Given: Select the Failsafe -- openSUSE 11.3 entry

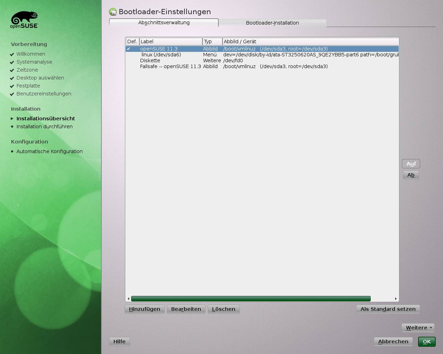Looking at the screenshot, I should [x=262, y=66].
